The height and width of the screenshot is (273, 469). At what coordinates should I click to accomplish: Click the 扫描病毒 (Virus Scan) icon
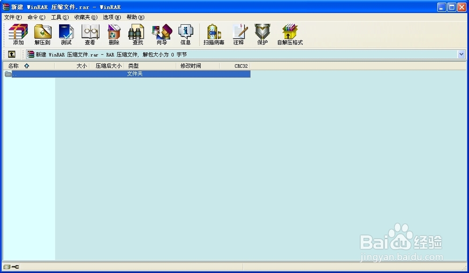click(x=213, y=34)
